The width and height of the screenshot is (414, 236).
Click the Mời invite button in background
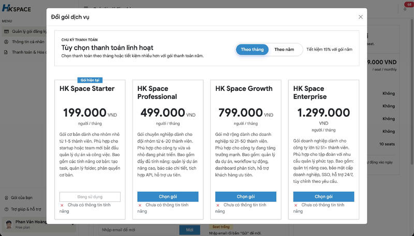coord(189,230)
